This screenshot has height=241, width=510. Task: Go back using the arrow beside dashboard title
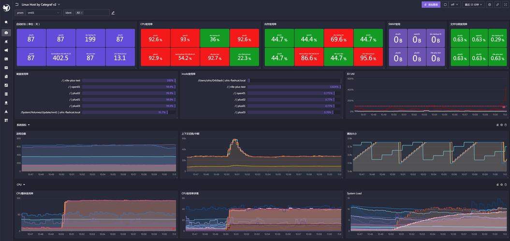pos(17,4)
